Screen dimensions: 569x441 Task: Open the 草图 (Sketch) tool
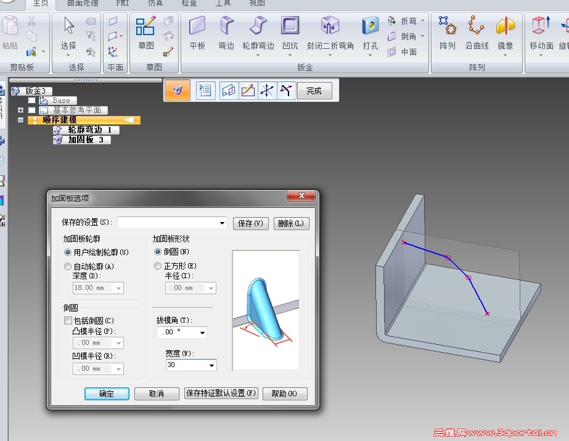(146, 33)
